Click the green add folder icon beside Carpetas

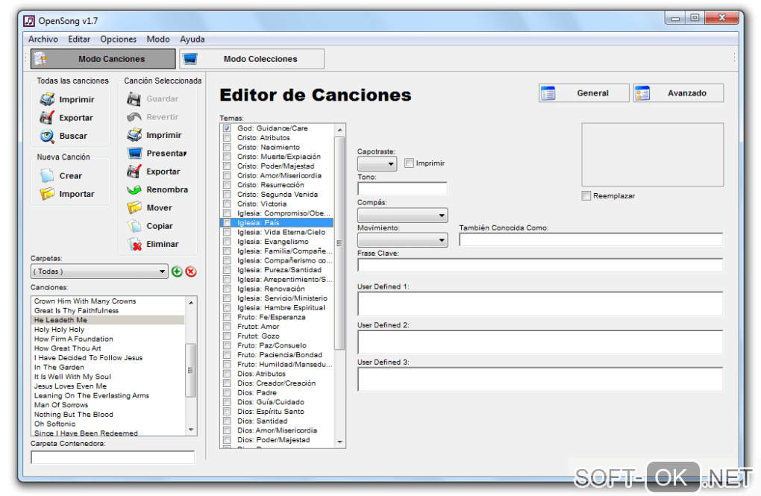177,271
